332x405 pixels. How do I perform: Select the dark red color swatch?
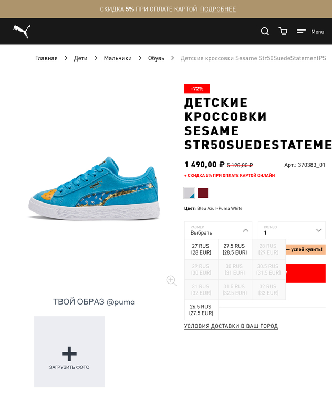click(x=203, y=193)
